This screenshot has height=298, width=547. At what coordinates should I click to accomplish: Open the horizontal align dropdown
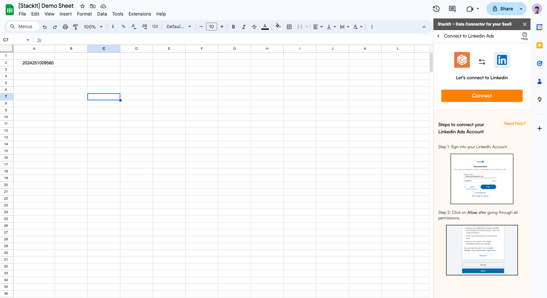[318, 27]
